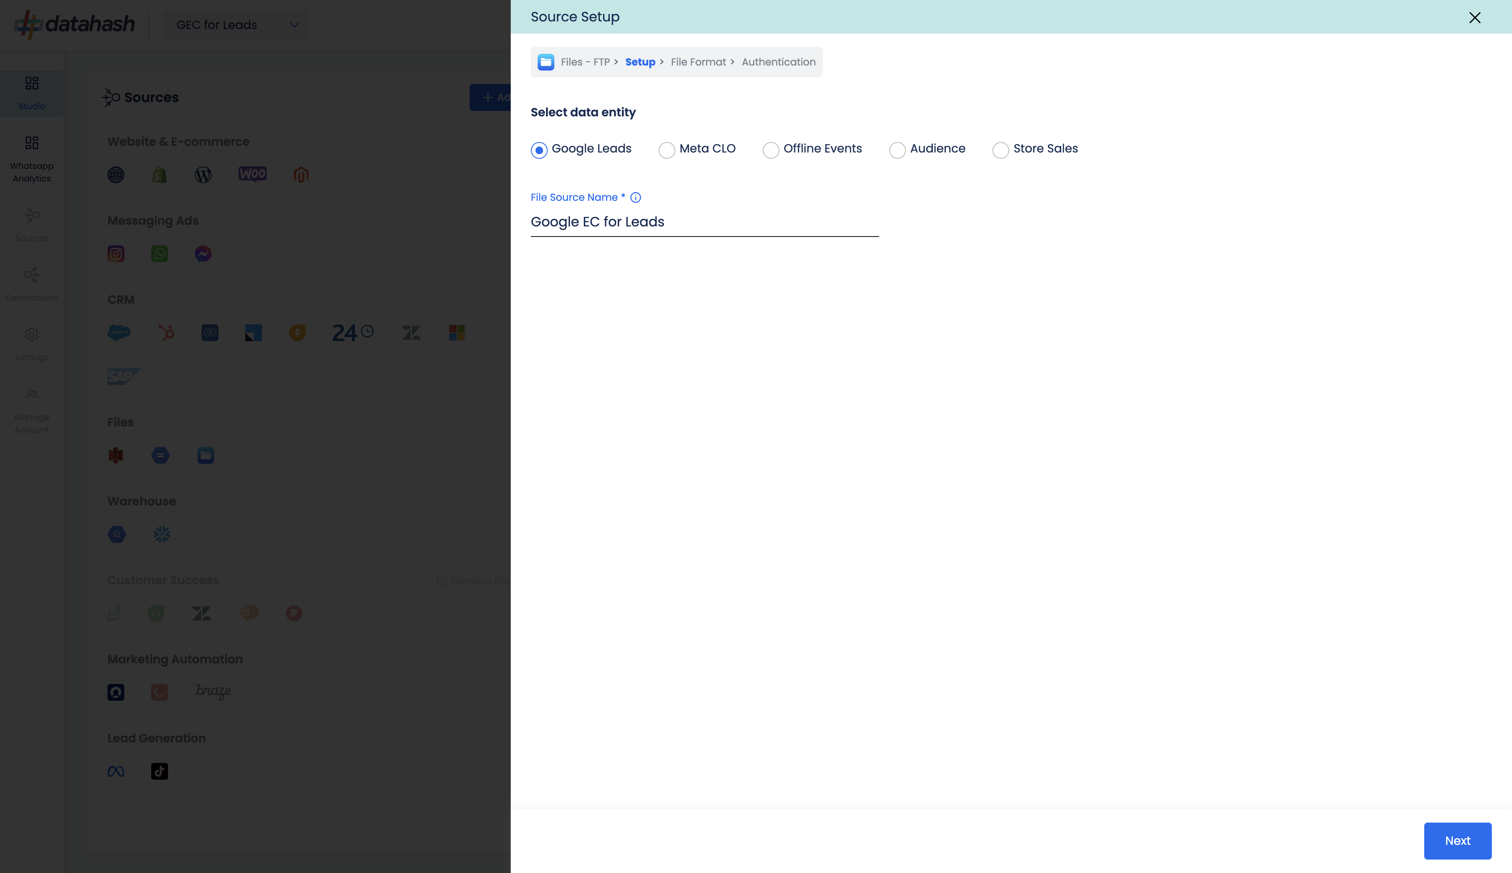The height and width of the screenshot is (873, 1512).
Task: Open Whatsapp Analytics in the sidebar
Action: point(32,159)
